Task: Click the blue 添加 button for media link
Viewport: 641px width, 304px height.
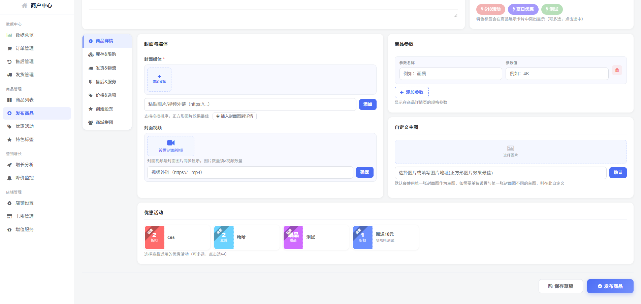Action: tap(367, 104)
